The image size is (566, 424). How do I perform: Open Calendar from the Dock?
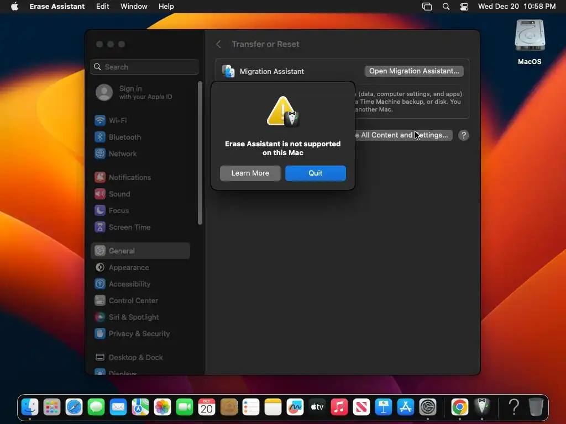coord(207,407)
